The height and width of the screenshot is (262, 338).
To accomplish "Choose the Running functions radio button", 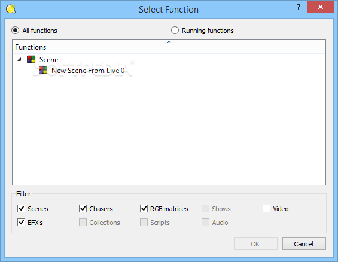I will point(175,31).
